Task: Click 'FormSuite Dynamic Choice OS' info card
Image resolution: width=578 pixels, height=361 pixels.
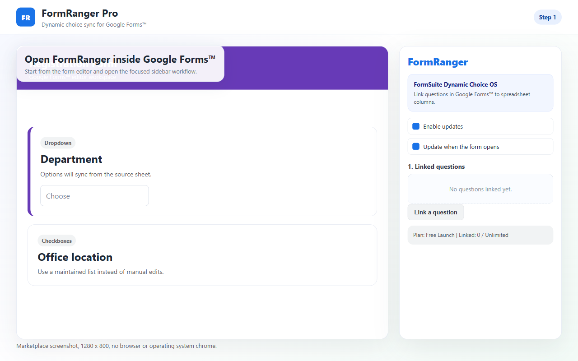Action: pos(480,93)
